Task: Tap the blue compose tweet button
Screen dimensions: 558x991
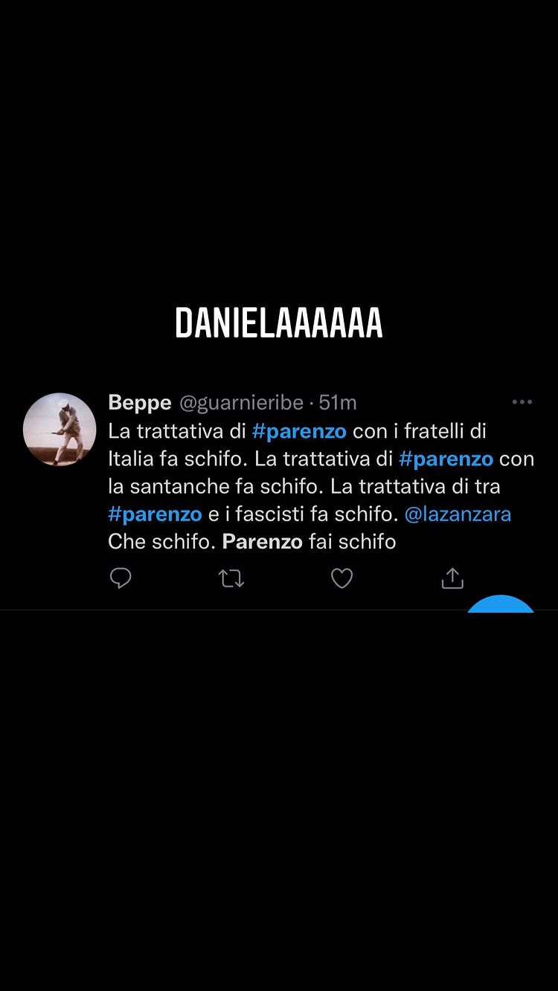Action: coord(501,603)
